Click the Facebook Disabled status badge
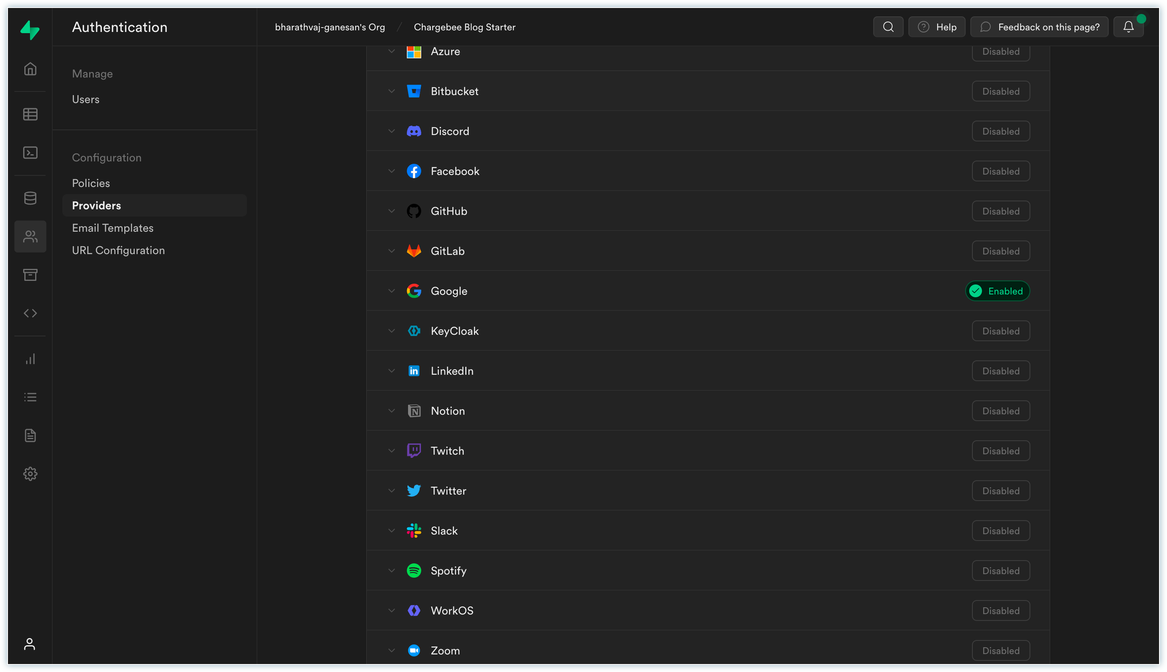 pyautogui.click(x=1000, y=171)
